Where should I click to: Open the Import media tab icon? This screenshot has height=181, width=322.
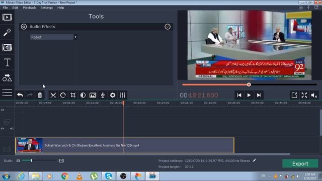tap(7, 17)
